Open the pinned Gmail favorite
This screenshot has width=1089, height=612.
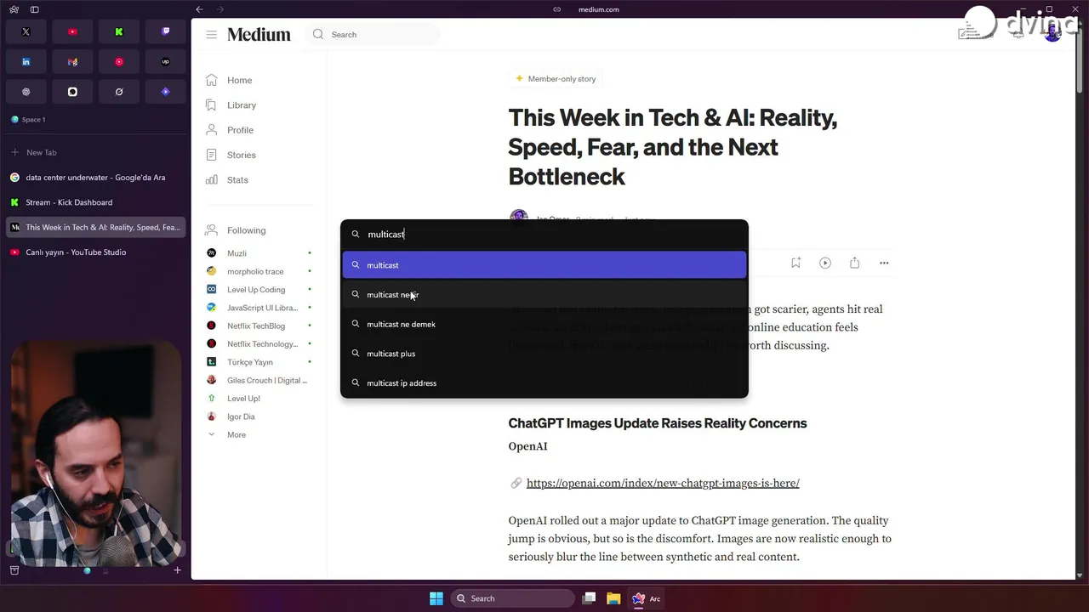coord(72,62)
